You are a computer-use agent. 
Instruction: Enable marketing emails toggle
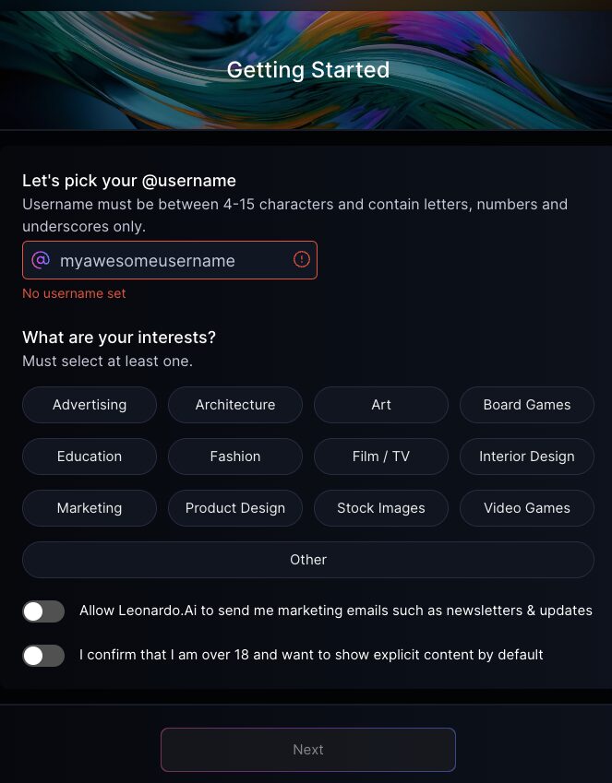[43, 611]
